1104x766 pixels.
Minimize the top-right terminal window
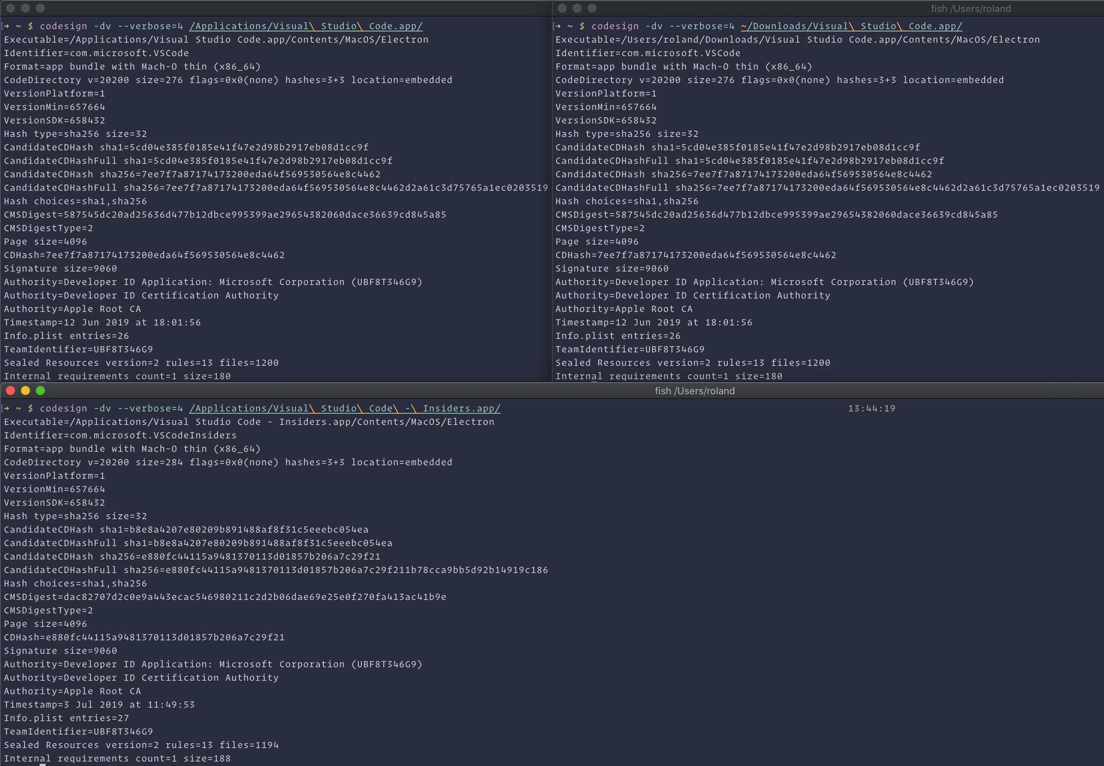click(578, 8)
